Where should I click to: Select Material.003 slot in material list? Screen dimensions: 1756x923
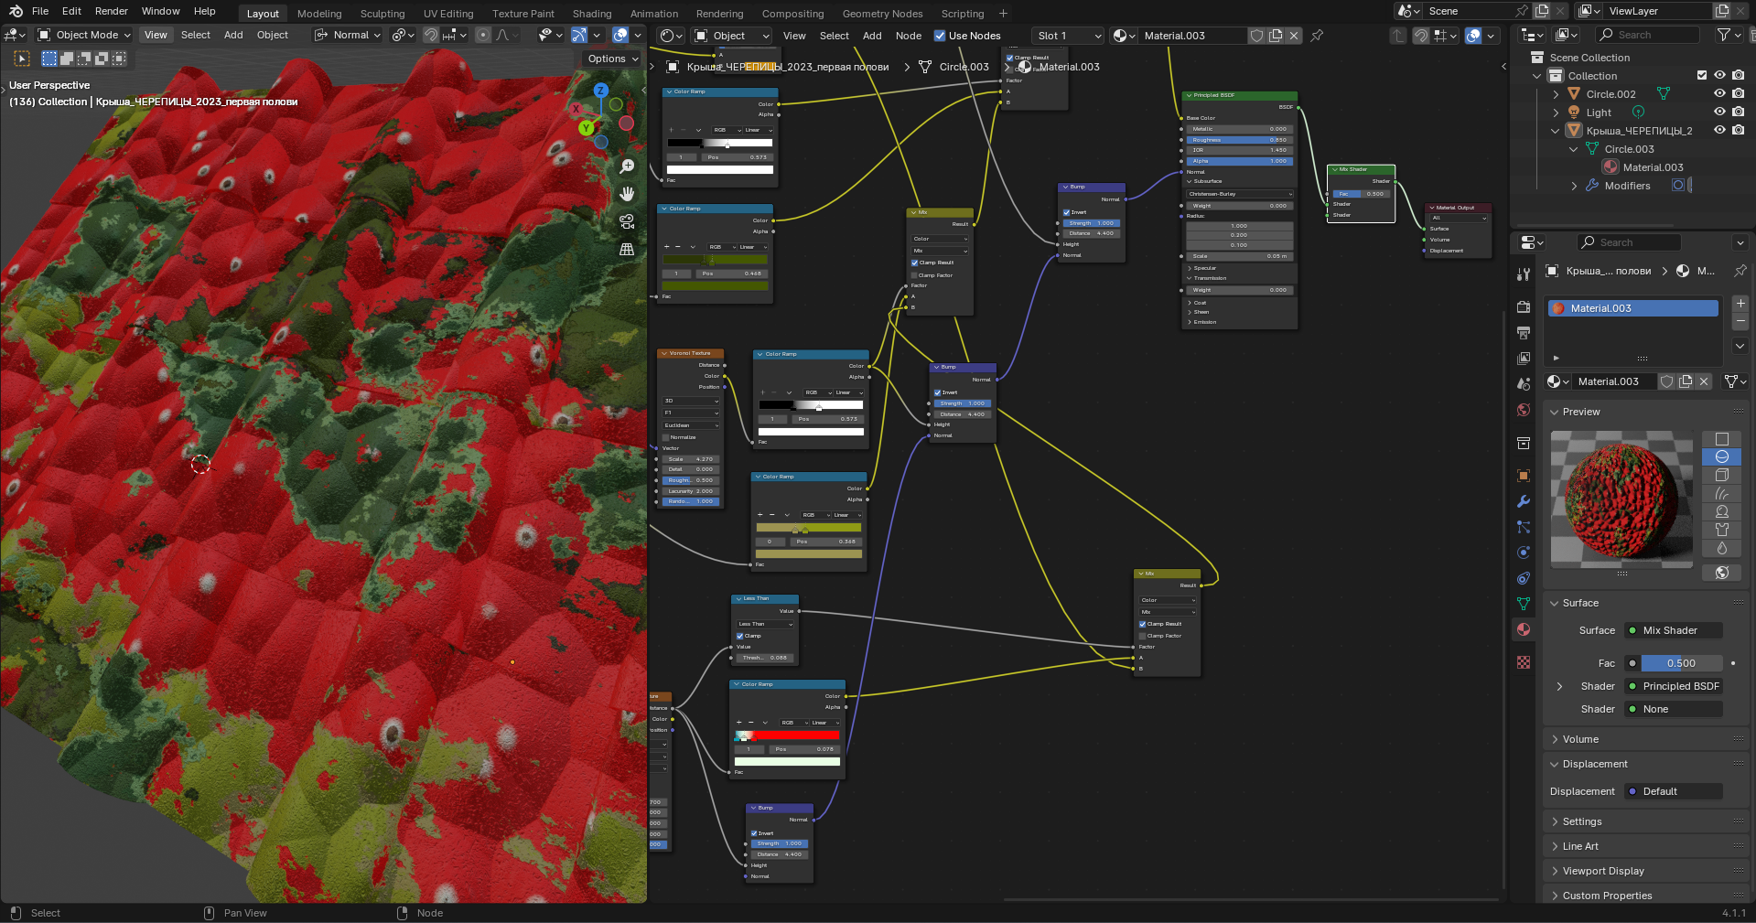pyautogui.click(x=1633, y=308)
